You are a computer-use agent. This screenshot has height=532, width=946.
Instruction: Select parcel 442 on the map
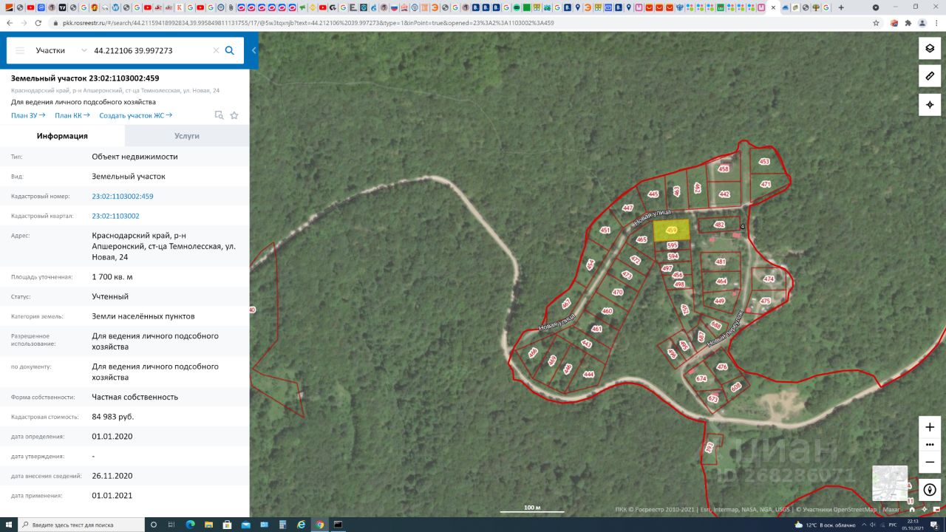(x=724, y=194)
